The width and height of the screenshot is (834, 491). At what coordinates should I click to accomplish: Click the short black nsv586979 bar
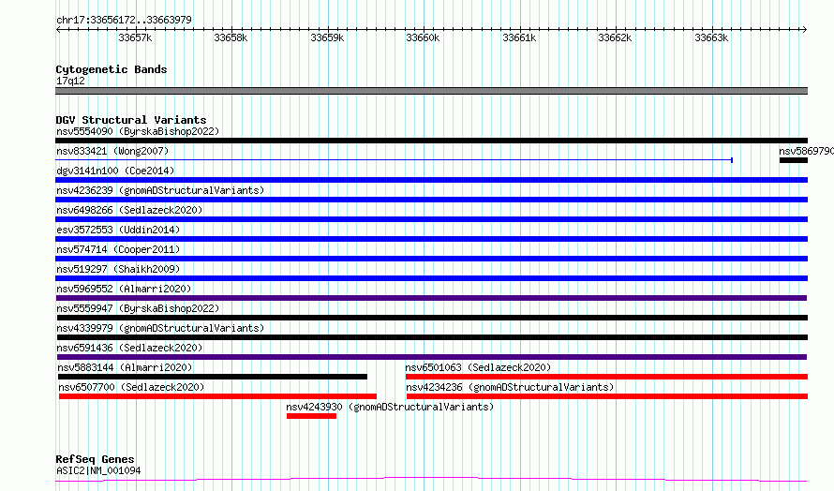[794, 160]
